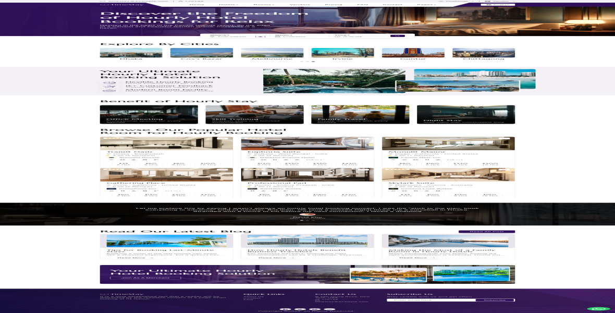615x313 pixels.
Task: Go to the Vendors menu item
Action: (299, 5)
